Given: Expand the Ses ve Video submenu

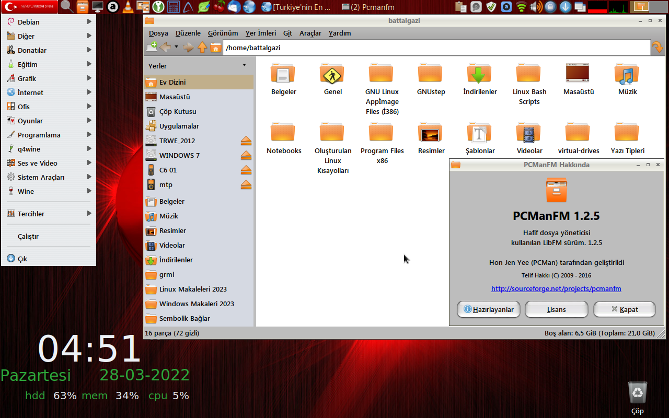Looking at the screenshot, I should (49, 163).
